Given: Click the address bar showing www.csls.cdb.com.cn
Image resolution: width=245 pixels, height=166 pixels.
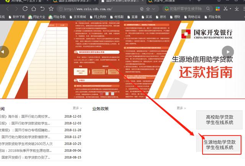Looking at the screenshot, I should pyautogui.click(x=88, y=9).
